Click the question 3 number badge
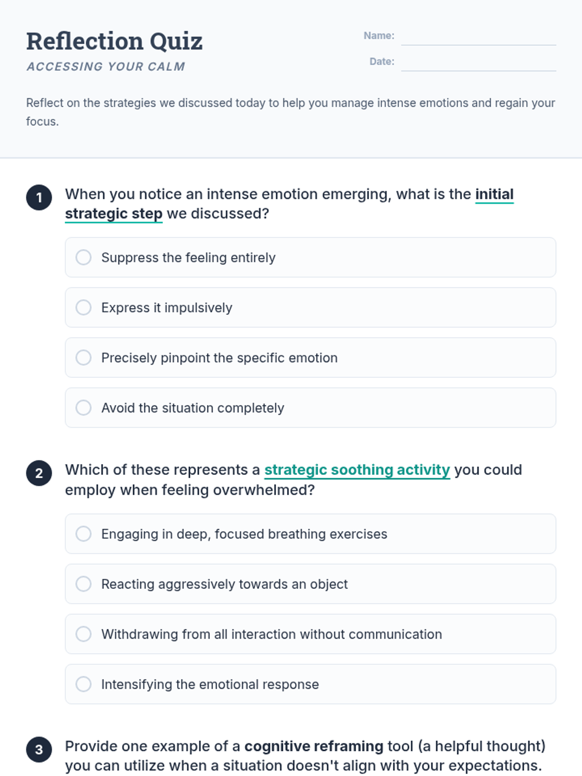The height and width of the screenshot is (776, 582). tap(39, 750)
